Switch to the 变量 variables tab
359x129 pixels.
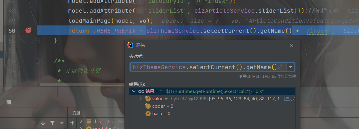point(76,113)
